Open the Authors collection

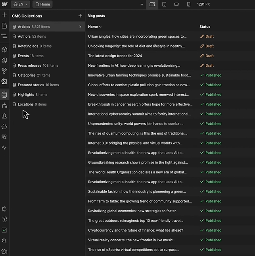click(47, 37)
